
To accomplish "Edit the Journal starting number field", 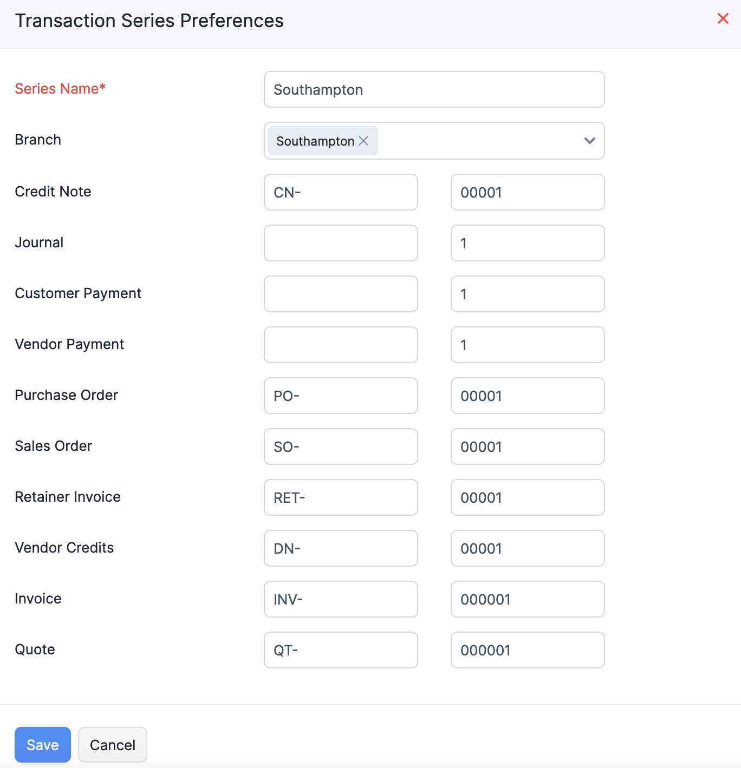I will click(527, 243).
